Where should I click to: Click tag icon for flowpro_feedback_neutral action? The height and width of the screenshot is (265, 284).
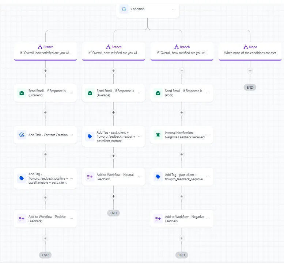[90, 137]
